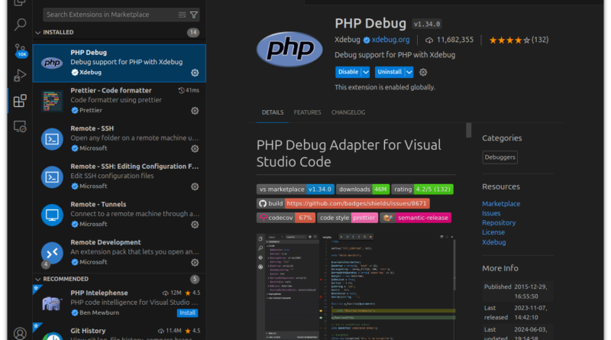Open manage gear for Remote - SSH: Editing Configuration
The width and height of the screenshot is (611, 340).
(195, 186)
